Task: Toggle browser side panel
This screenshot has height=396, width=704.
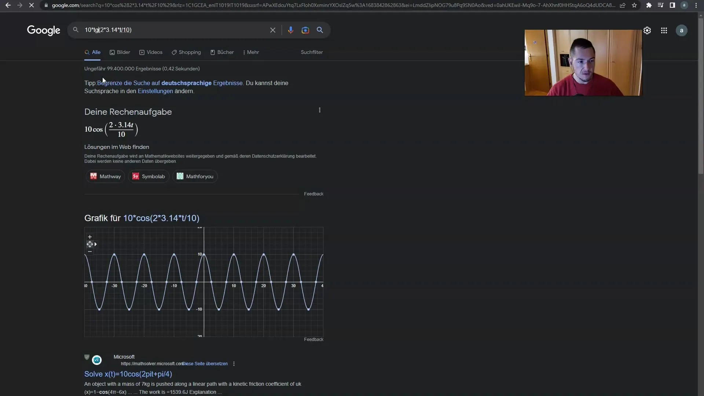Action: (x=672, y=5)
